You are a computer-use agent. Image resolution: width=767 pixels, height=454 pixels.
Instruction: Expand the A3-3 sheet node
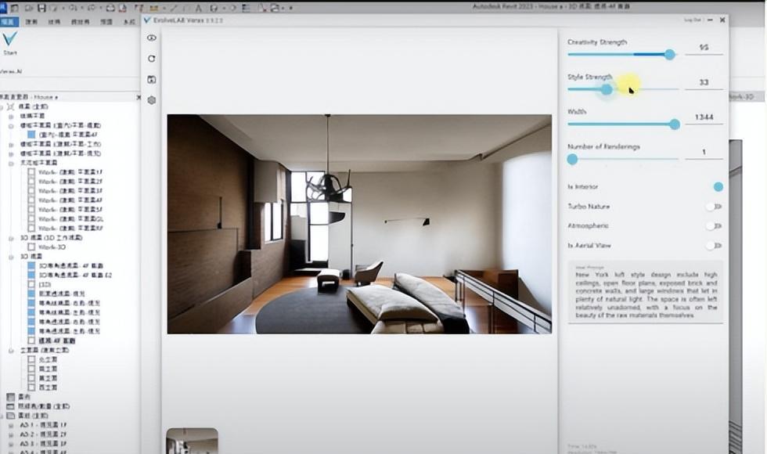point(11,444)
